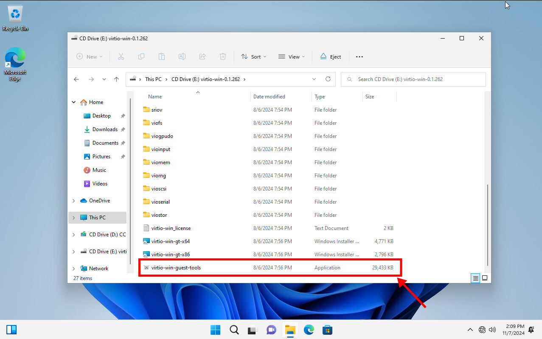
Task: Expand the This PC tree node
Action: coord(74,218)
